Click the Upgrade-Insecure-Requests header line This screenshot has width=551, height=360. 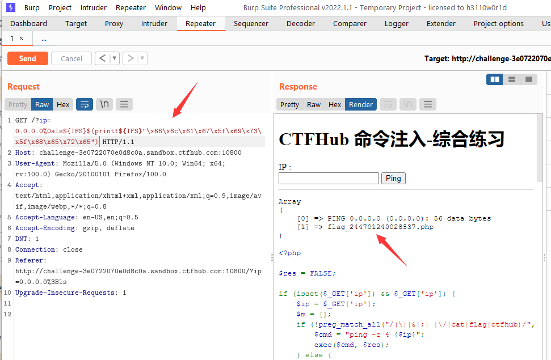[x=70, y=293]
